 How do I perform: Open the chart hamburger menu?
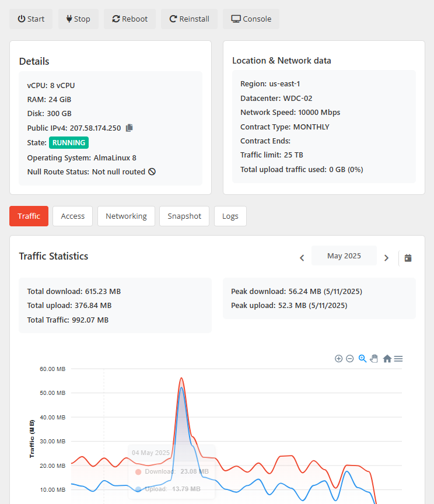tap(398, 359)
